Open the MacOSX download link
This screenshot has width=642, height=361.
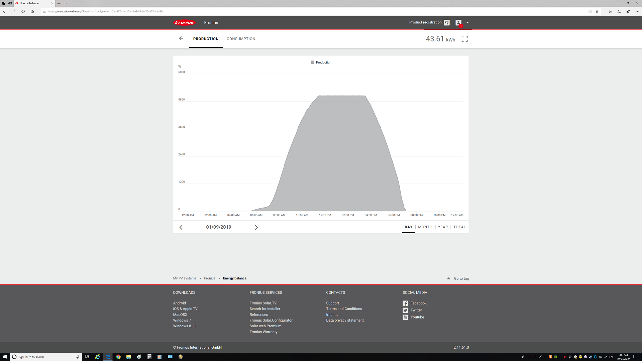180,315
